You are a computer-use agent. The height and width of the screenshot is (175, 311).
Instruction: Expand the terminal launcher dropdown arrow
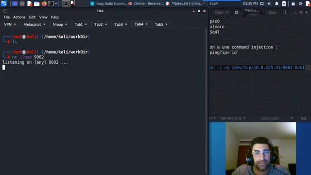(x=56, y=3)
